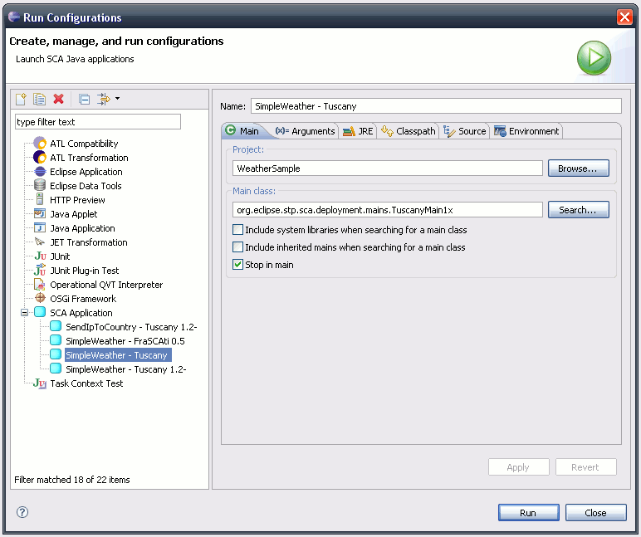Click the Java Applet icon
This screenshot has height=537, width=641.
coord(40,214)
